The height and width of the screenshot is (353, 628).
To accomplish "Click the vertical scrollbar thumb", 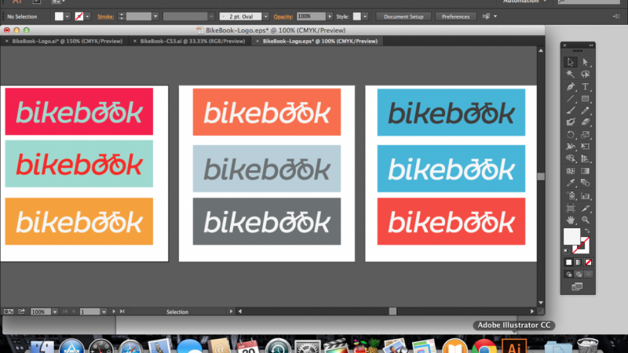I will [541, 176].
